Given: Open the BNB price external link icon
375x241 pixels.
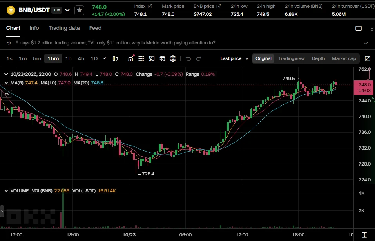Looking at the screenshot, I should (219, 6).
